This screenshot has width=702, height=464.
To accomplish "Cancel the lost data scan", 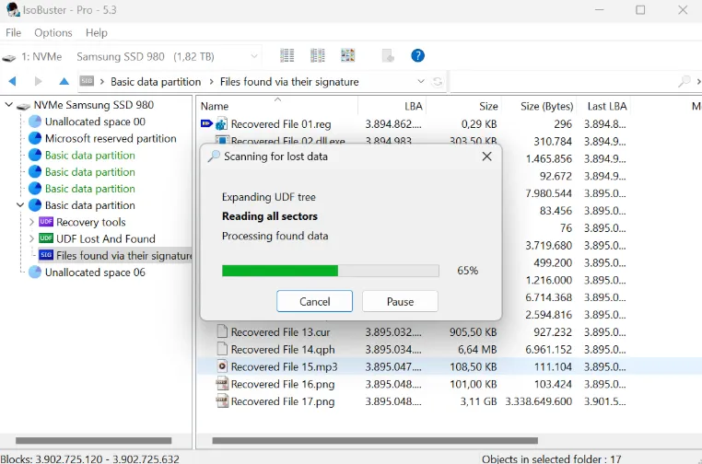I will (314, 302).
